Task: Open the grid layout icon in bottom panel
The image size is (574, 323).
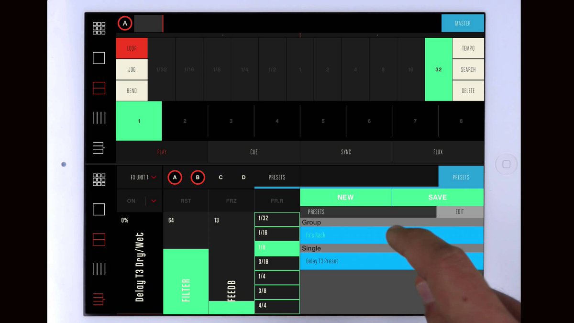Action: click(x=99, y=179)
